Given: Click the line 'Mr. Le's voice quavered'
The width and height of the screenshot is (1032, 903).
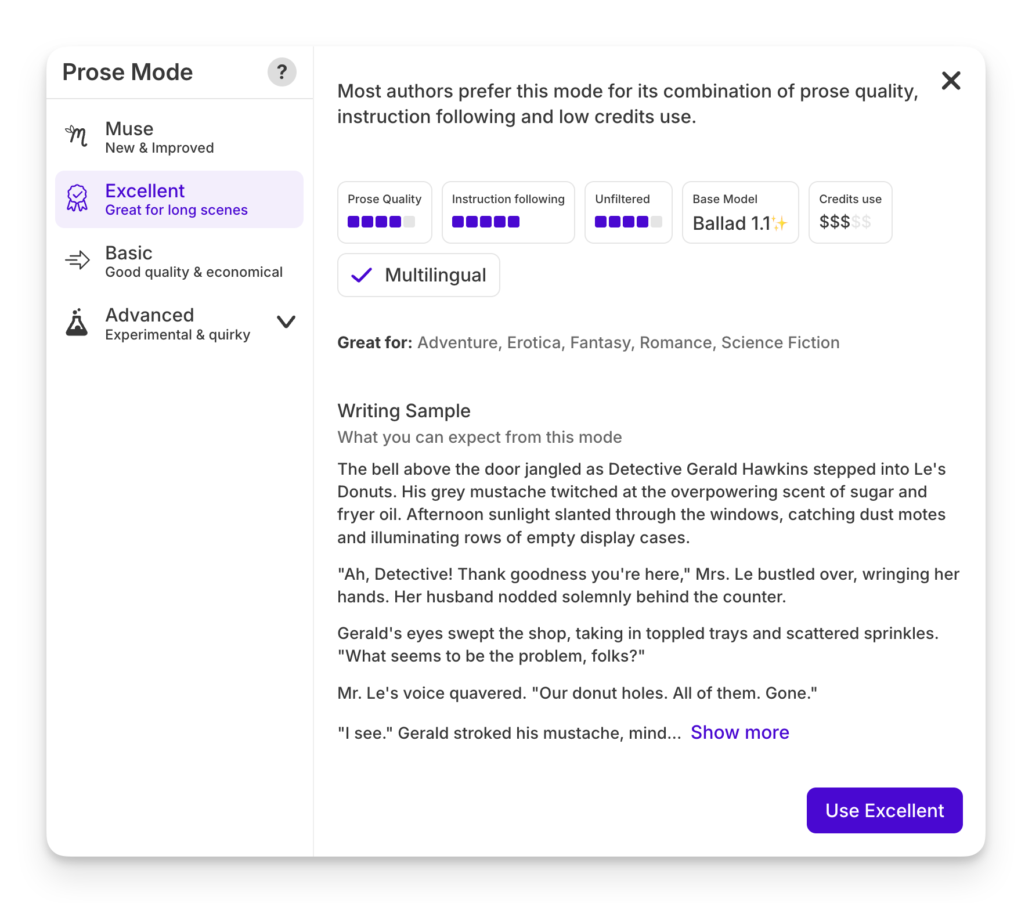Looking at the screenshot, I should (578, 693).
